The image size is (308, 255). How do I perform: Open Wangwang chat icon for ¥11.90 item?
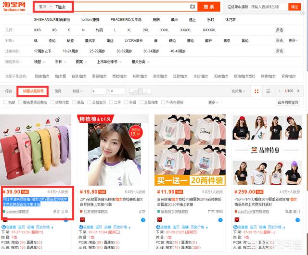click(x=220, y=220)
